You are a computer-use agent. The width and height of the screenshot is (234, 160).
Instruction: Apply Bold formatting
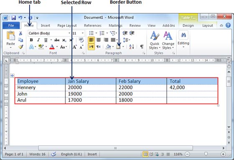[31, 40]
